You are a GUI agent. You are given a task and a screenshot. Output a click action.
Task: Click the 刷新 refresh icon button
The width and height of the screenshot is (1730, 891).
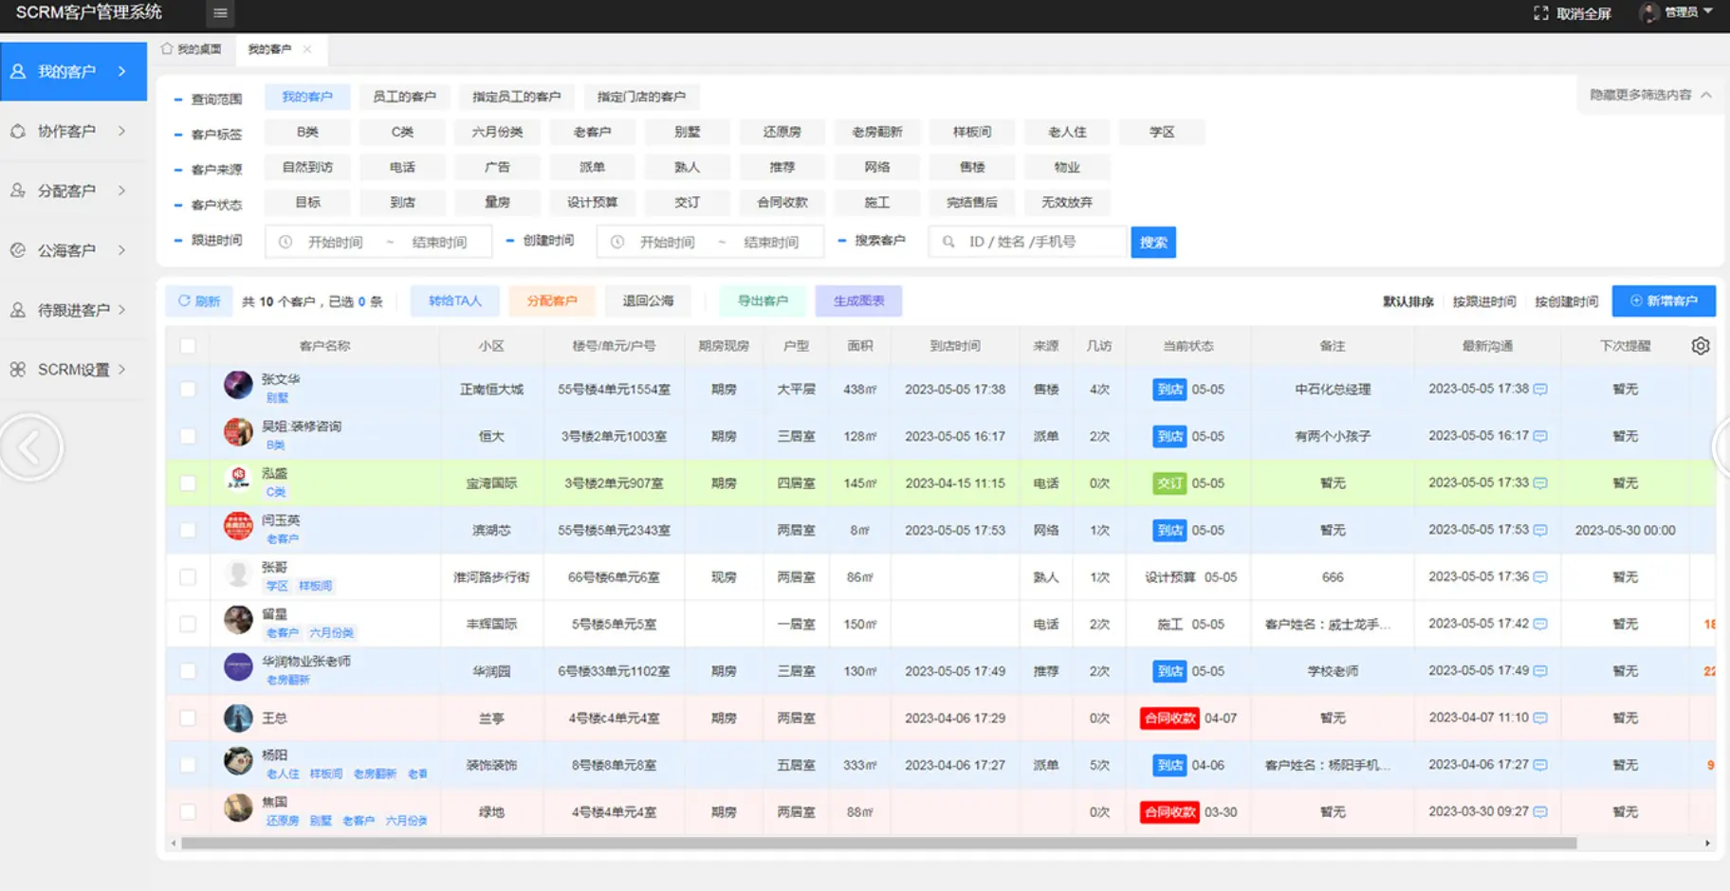(x=198, y=301)
